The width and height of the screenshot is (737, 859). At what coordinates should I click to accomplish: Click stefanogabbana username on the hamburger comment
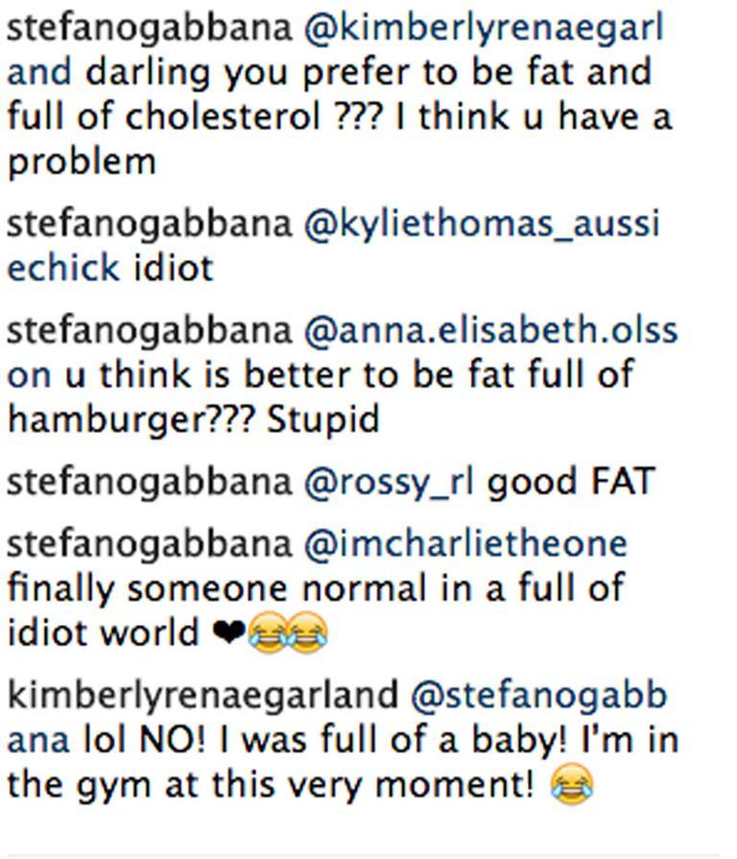149,330
